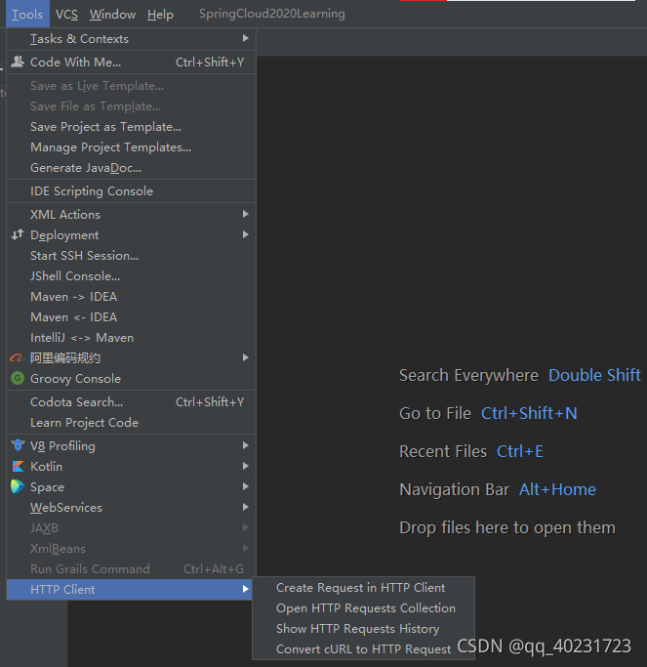The width and height of the screenshot is (647, 667).
Task: Open the VCS menu
Action: pyautogui.click(x=66, y=15)
